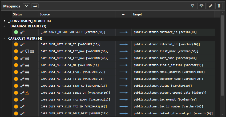Open the Mappings chevron dropdown

pyautogui.click(x=26, y=6)
